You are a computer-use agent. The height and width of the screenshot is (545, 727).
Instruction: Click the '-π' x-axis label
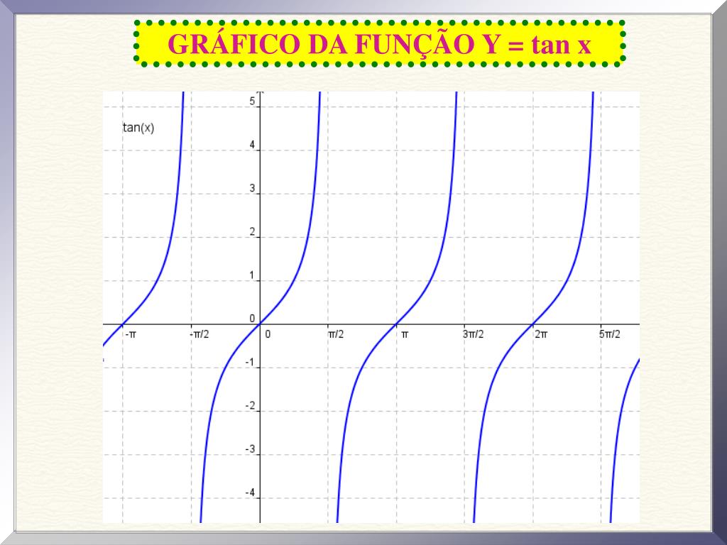[131, 334]
